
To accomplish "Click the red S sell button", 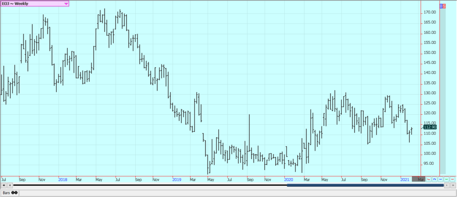I will (444, 6).
